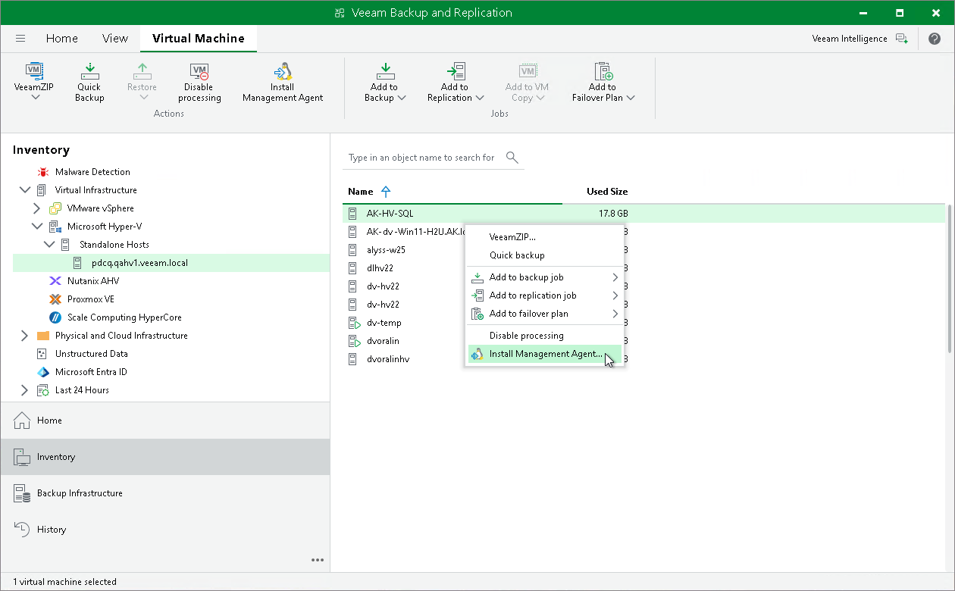955x591 pixels.
Task: Select Install Management Agent in context menu
Action: (546, 354)
